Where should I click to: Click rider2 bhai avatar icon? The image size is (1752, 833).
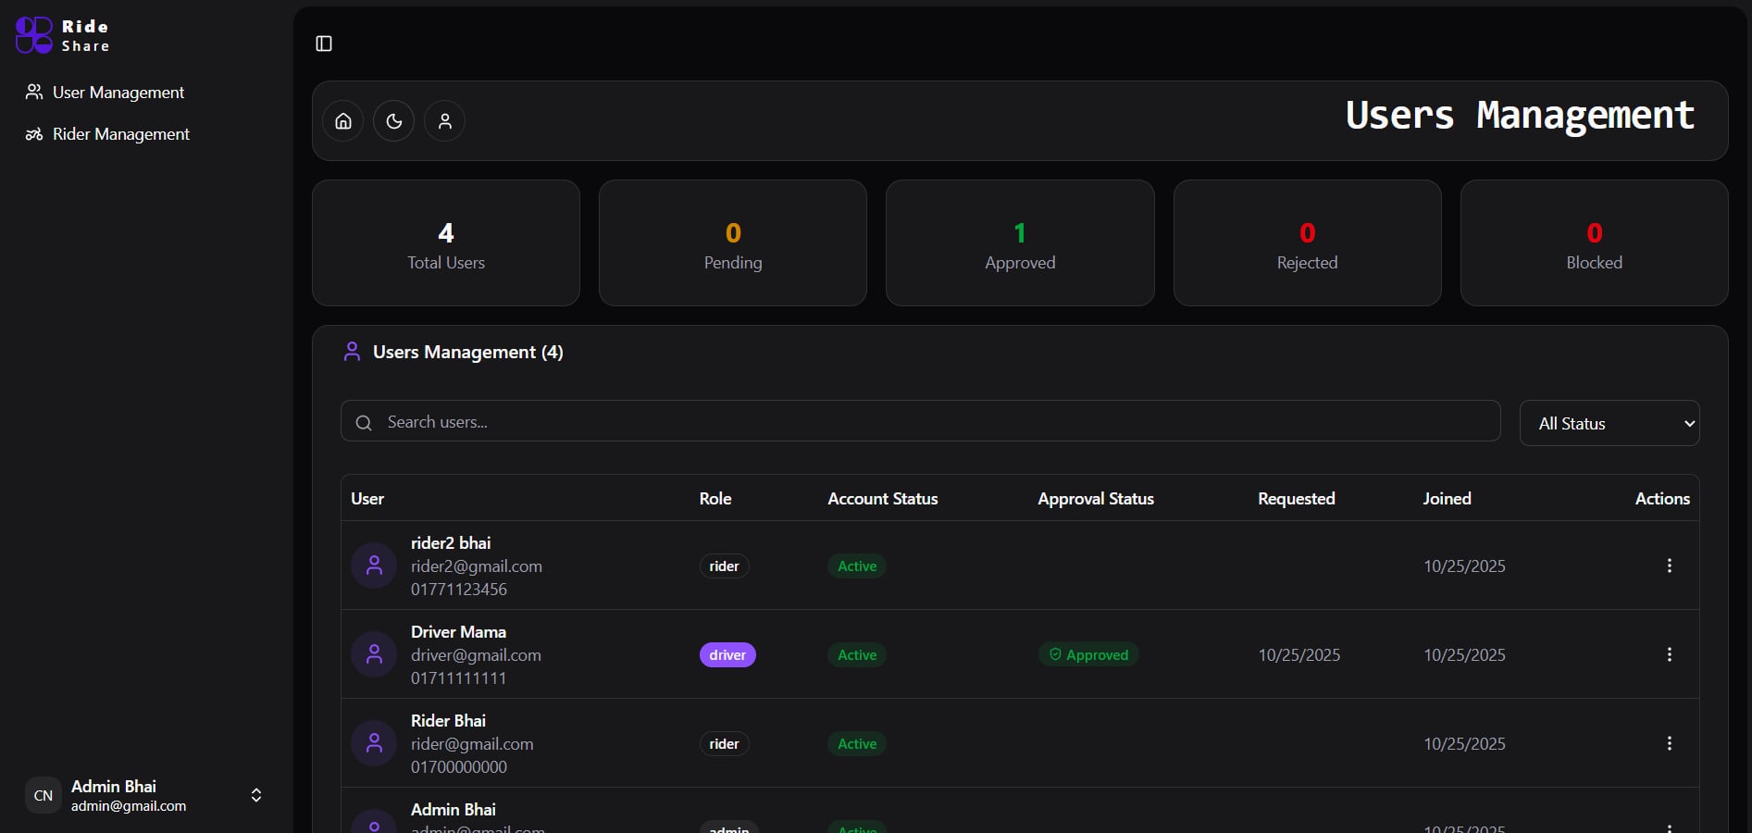pos(375,566)
